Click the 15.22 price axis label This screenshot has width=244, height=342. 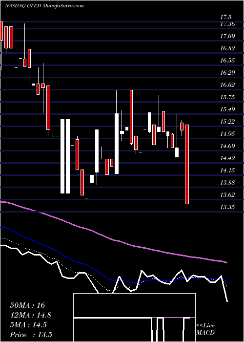228,121
